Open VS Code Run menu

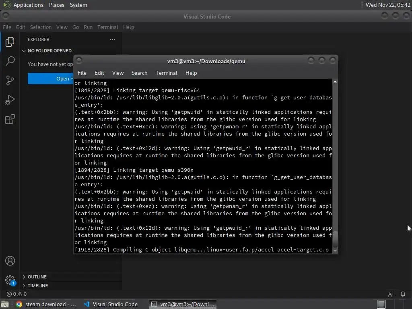click(x=88, y=27)
